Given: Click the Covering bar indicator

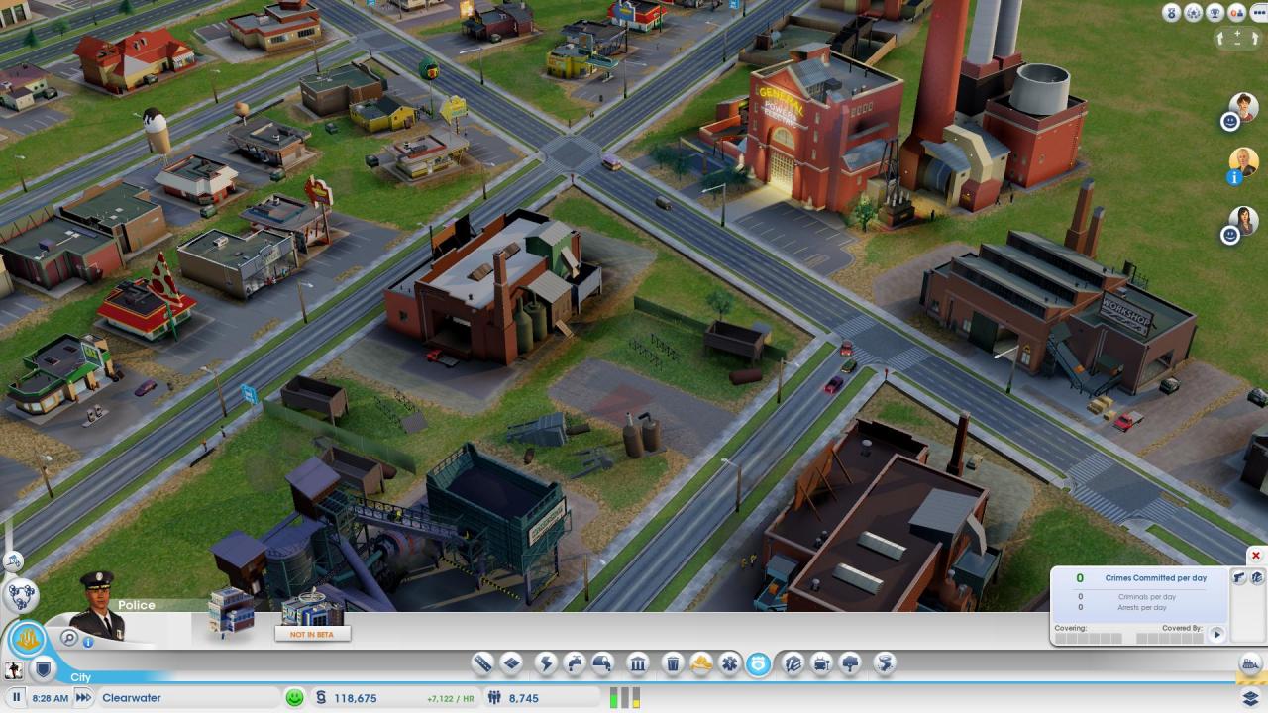Looking at the screenshot, I should 1089,639.
